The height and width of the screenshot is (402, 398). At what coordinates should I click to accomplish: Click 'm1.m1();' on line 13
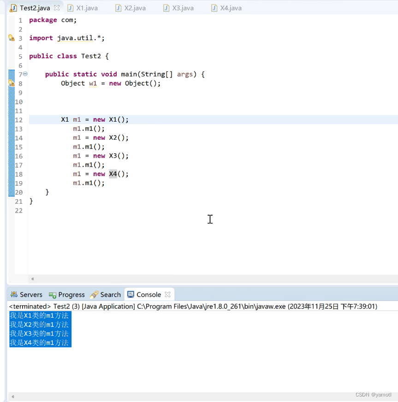pyautogui.click(x=89, y=129)
